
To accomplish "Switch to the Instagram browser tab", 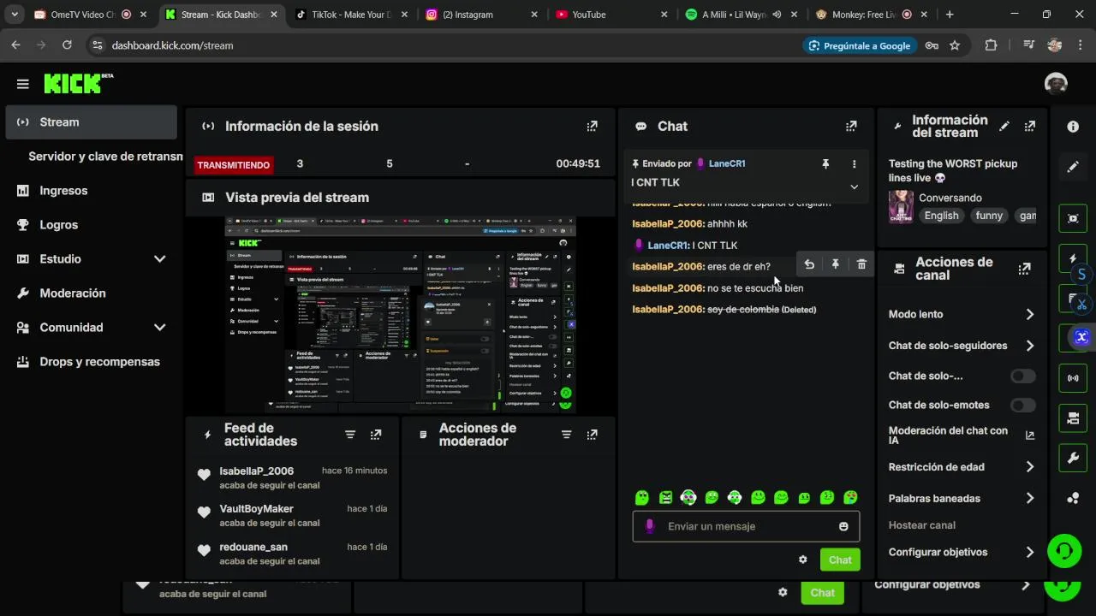I will (482, 15).
